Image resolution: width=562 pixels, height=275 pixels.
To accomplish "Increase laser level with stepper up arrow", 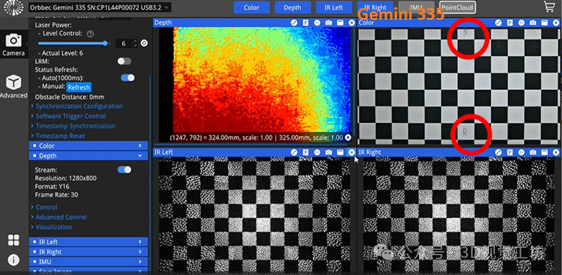I will point(135,42).
